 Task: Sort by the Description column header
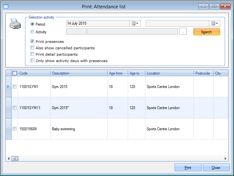[79, 73]
